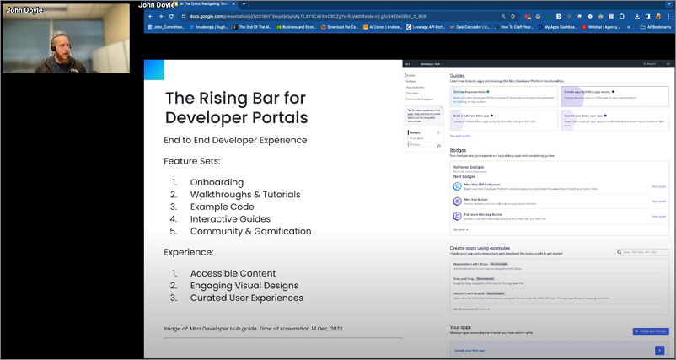Click the Full-stack Miro App Builder badge icon

457,216
